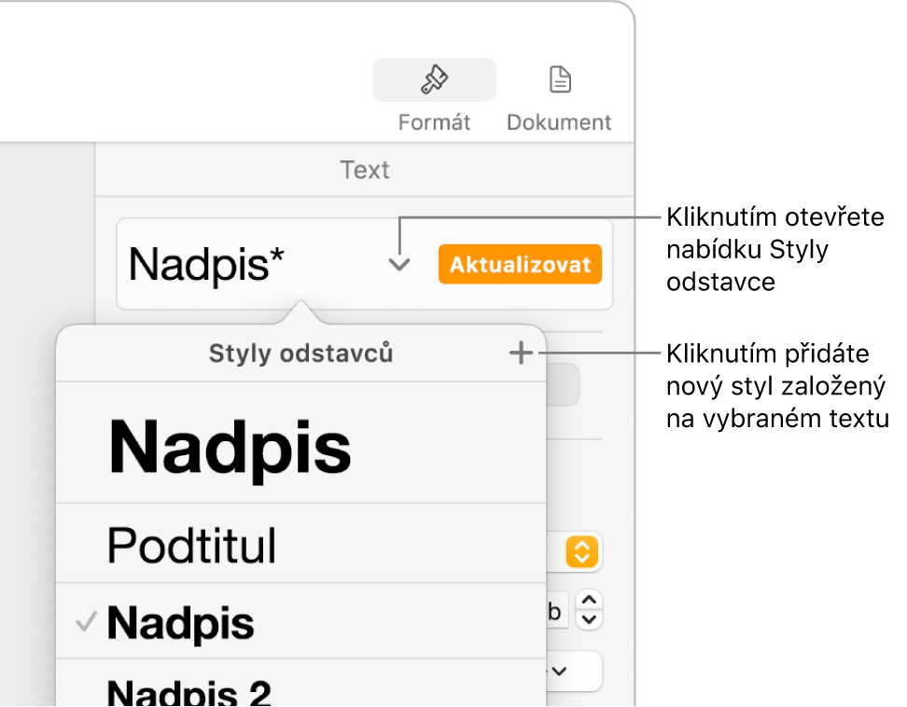Add new paragraph style with plus icon

[521, 353]
